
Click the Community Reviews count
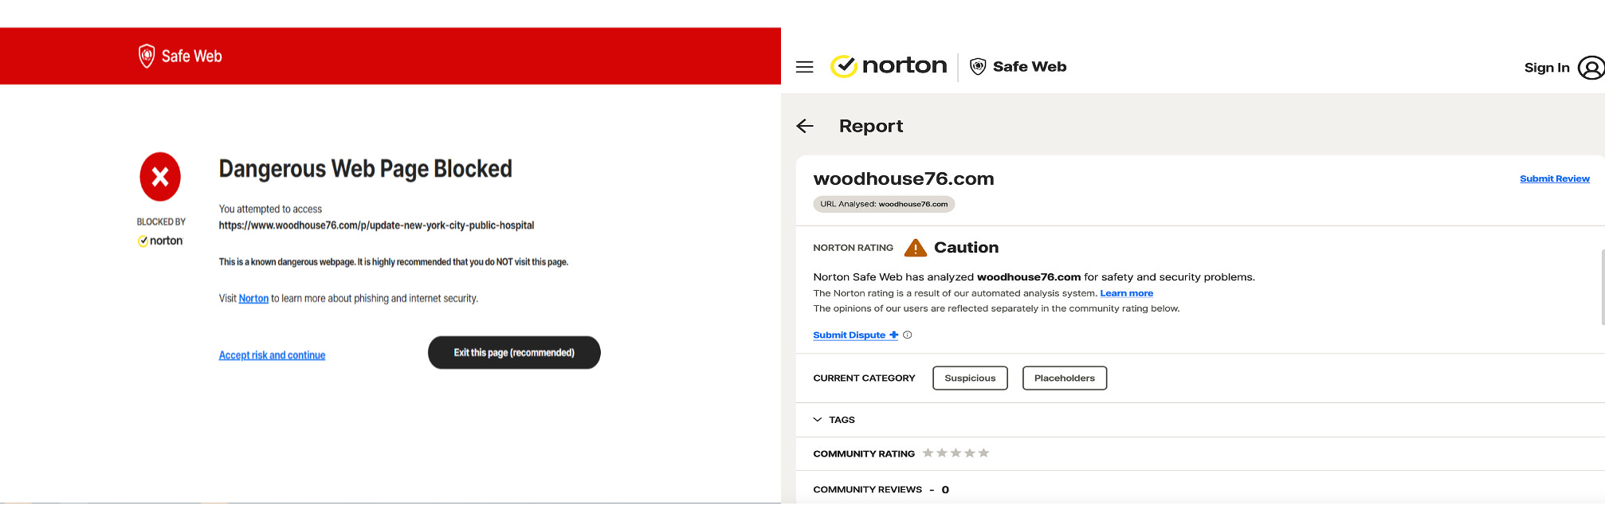click(945, 490)
